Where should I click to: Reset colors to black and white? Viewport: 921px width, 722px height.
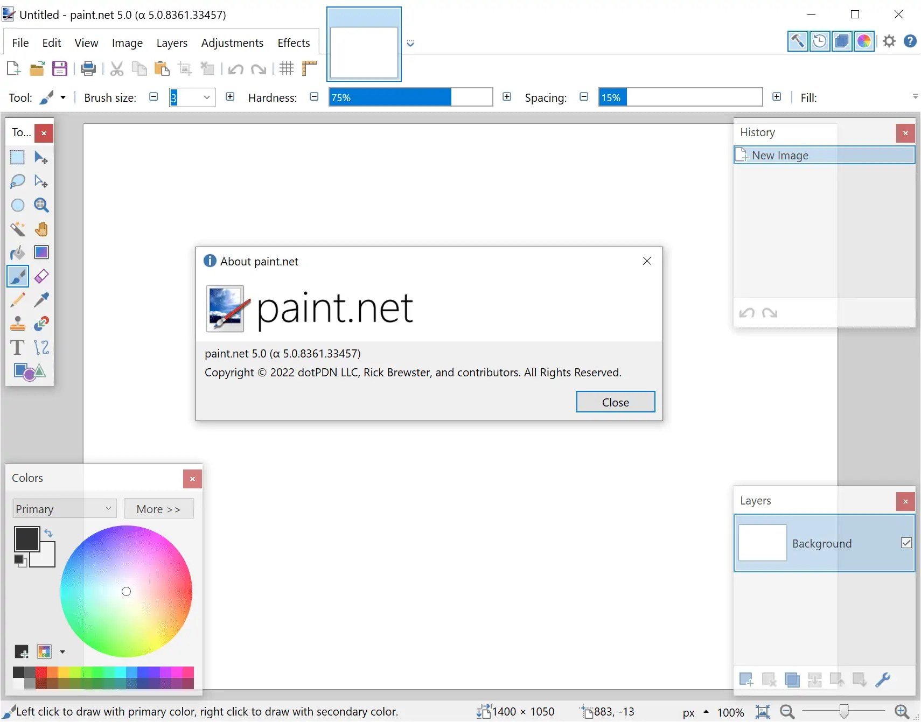point(20,560)
